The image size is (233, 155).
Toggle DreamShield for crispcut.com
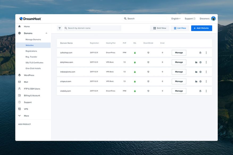(x=148, y=81)
